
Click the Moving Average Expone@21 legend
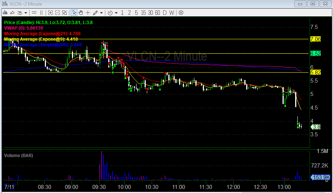pyautogui.click(x=42, y=33)
